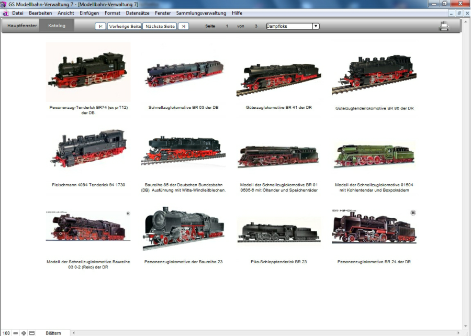This screenshot has height=336, width=471.
Task: Select the green 01504 locomotive image
Action: click(374, 155)
